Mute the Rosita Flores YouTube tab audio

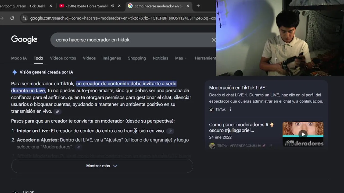112,6
